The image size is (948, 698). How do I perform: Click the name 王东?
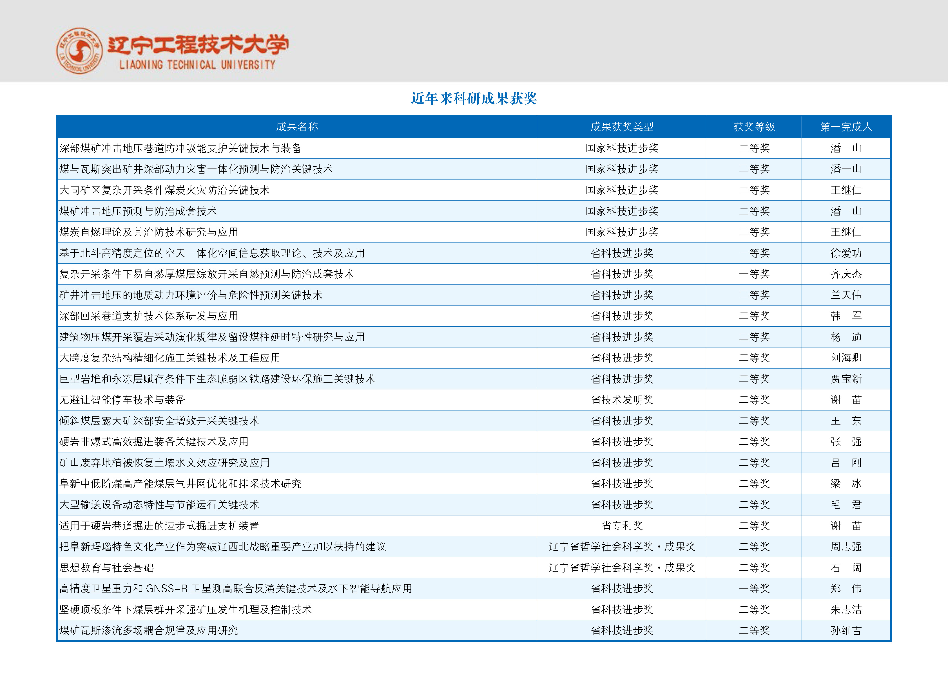tap(846, 421)
